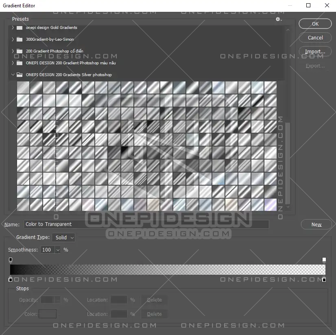This screenshot has width=336, height=335.
Task: Open the Presets gear settings menu
Action: [278, 19]
